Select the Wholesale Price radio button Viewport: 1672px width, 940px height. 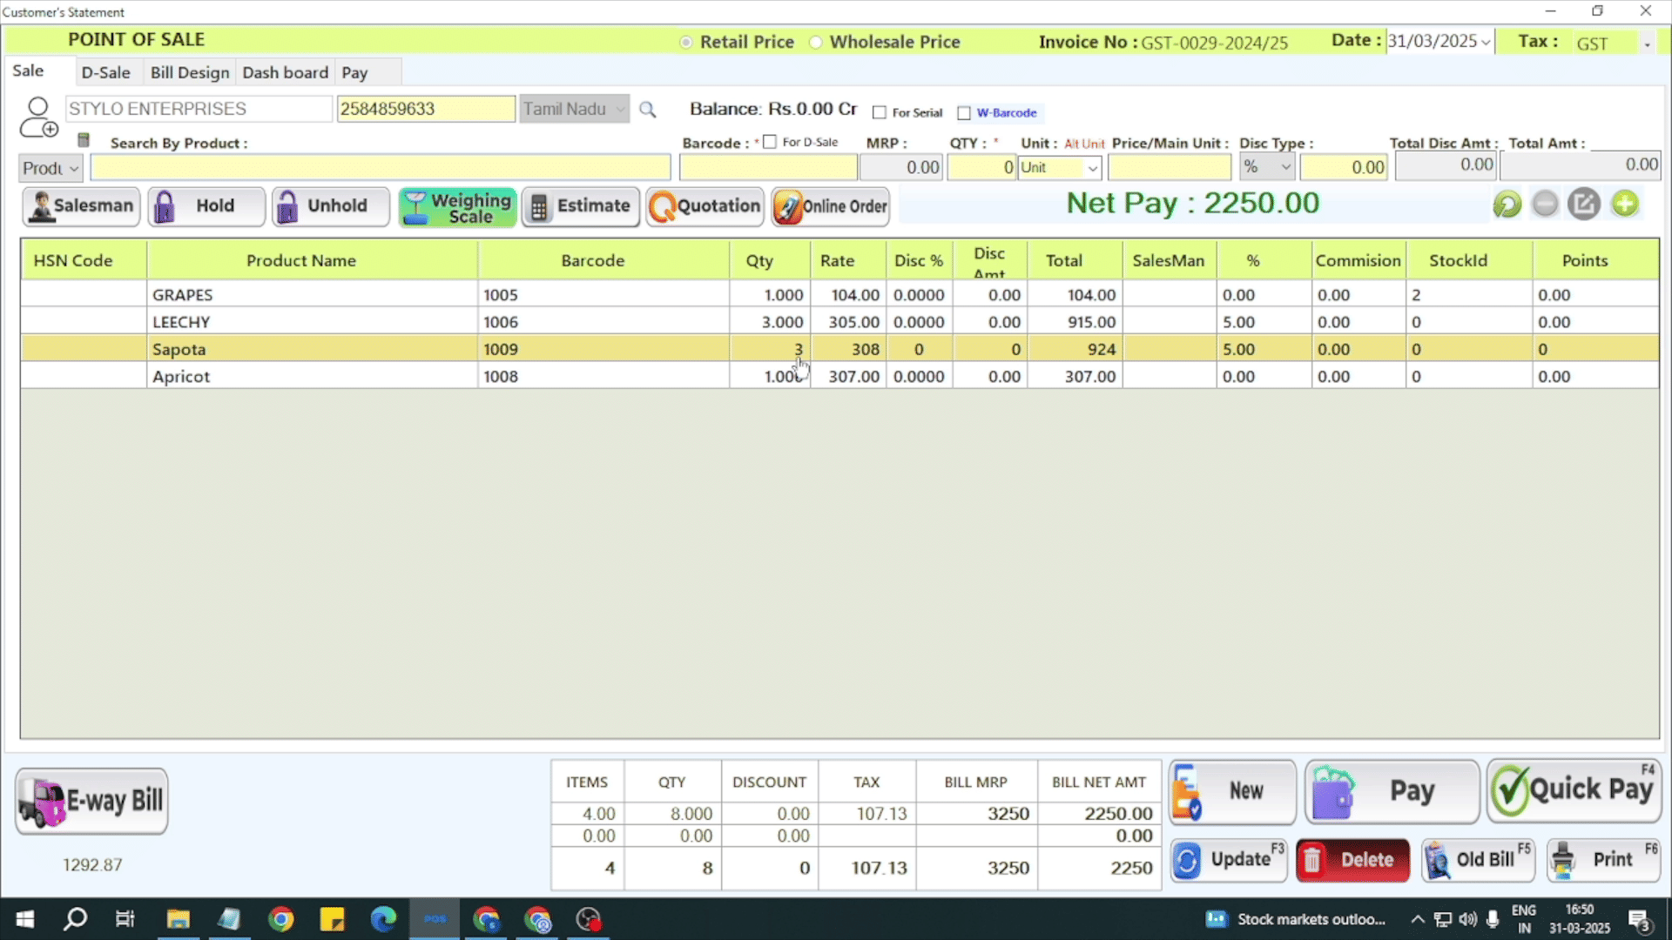[816, 43]
